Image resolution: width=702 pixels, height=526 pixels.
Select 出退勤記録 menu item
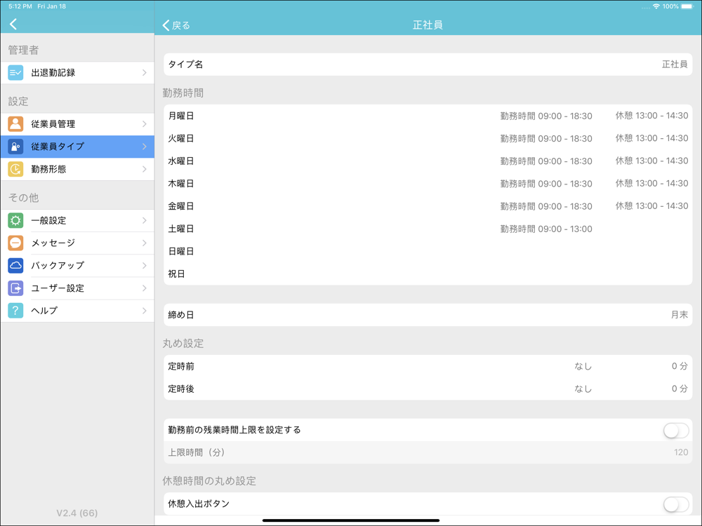[77, 72]
